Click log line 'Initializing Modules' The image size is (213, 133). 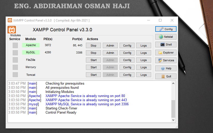click(x=60, y=92)
